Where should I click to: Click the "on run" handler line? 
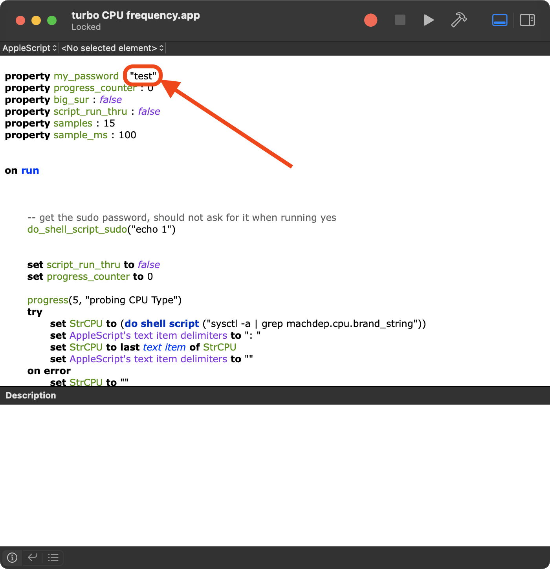click(22, 171)
